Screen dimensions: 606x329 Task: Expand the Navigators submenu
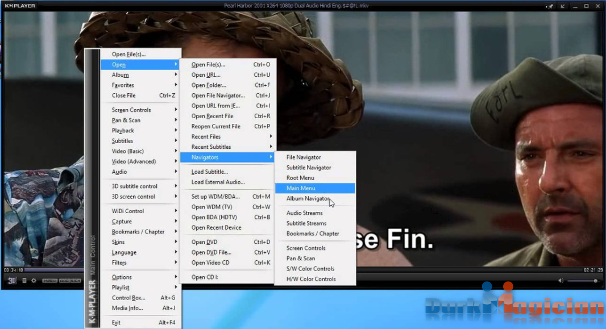227,157
